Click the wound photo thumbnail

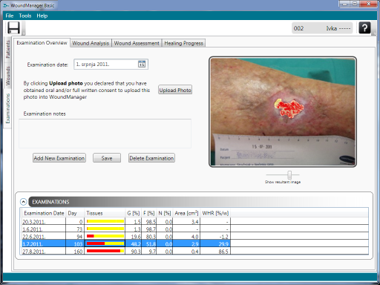click(x=283, y=112)
